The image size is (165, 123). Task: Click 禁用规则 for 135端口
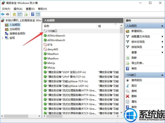pos(137,80)
